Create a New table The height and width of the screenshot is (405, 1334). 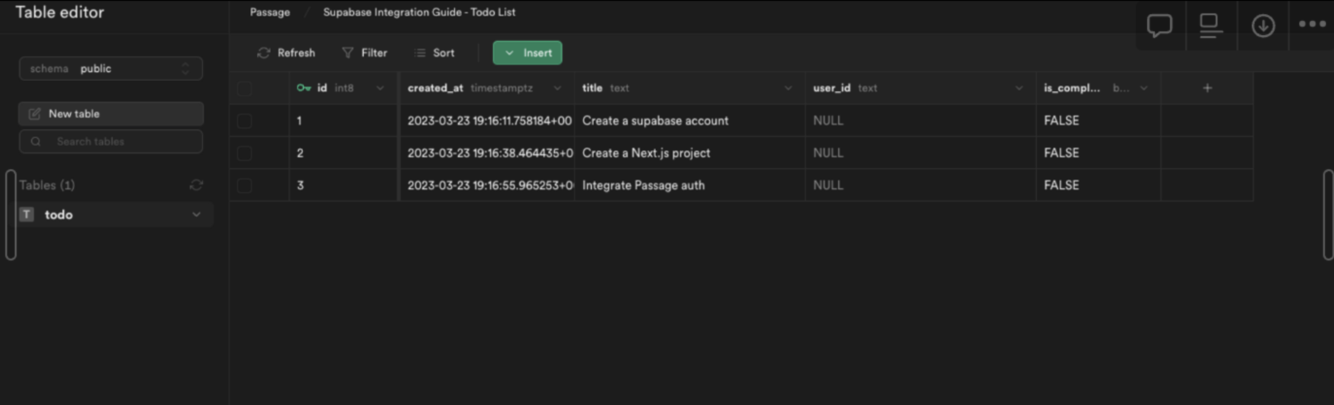coord(111,114)
